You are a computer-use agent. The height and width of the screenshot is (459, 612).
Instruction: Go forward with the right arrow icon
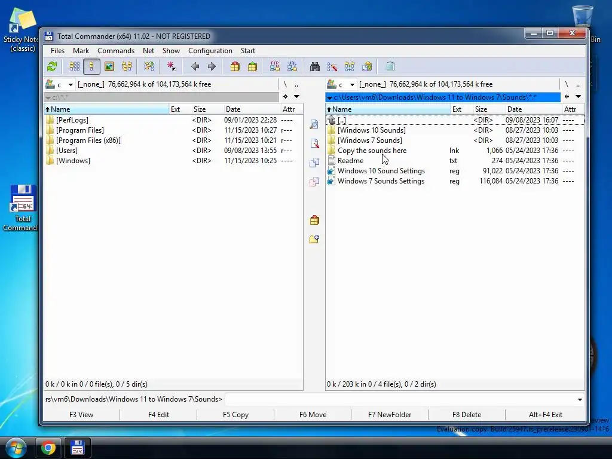click(212, 66)
